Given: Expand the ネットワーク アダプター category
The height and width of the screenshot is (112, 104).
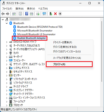Looking at the screenshot, I should coord(7,94).
